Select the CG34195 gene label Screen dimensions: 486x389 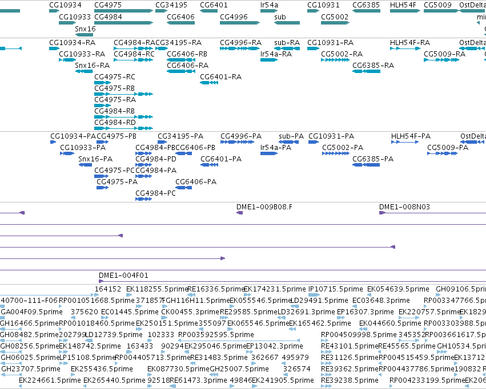(x=171, y=5)
